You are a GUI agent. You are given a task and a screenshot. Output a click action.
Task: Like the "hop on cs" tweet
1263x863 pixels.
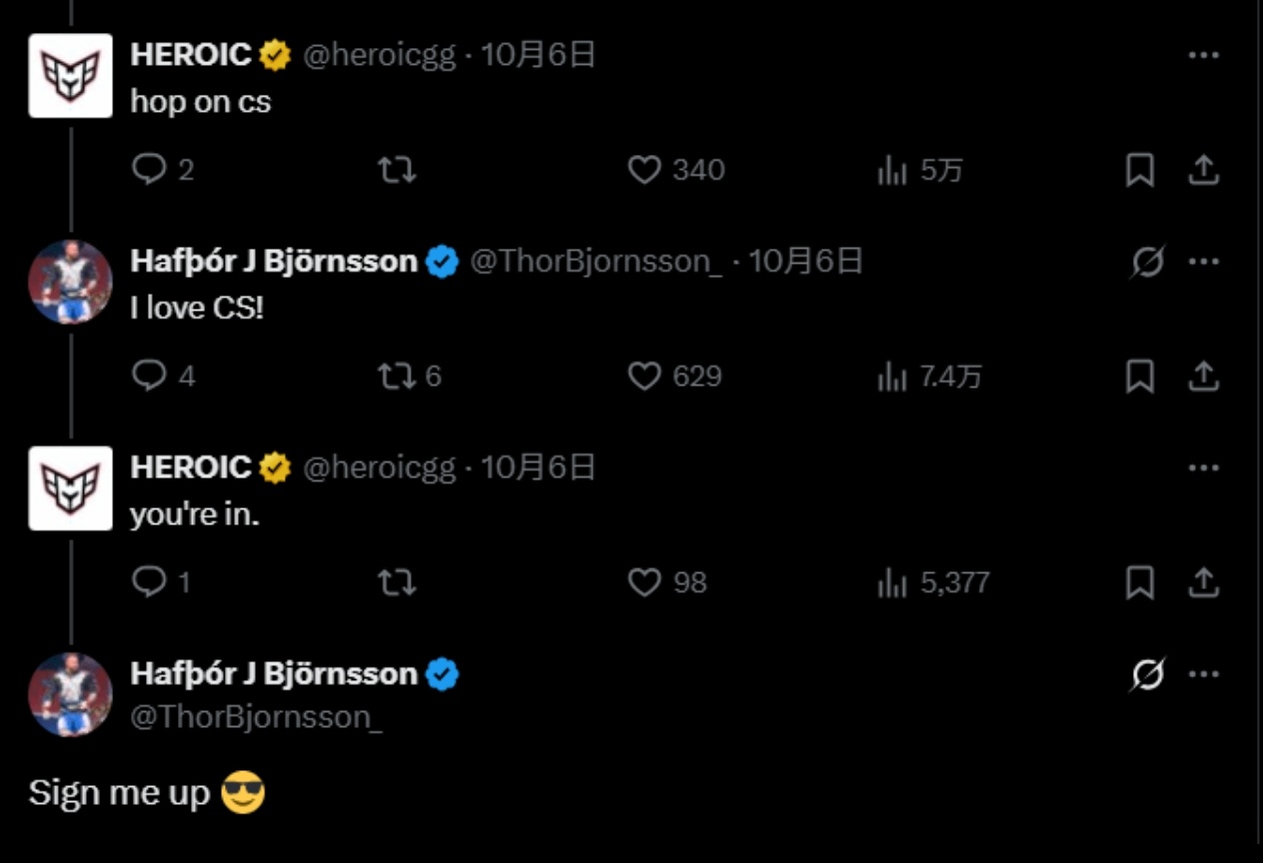pos(644,171)
